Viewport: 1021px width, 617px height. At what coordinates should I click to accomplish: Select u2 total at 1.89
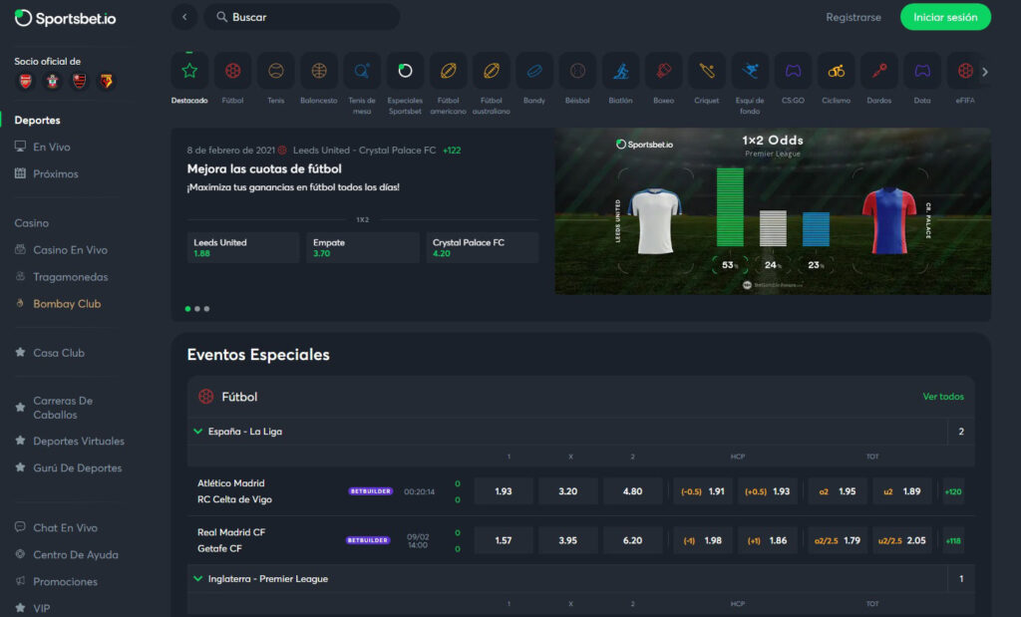901,491
